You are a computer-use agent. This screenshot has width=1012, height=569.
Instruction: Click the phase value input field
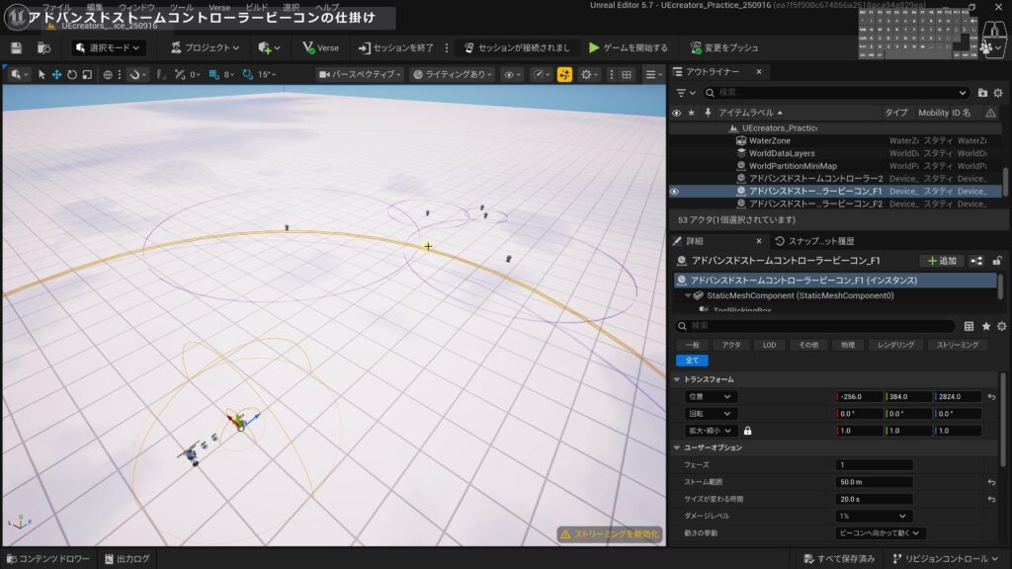pos(874,465)
